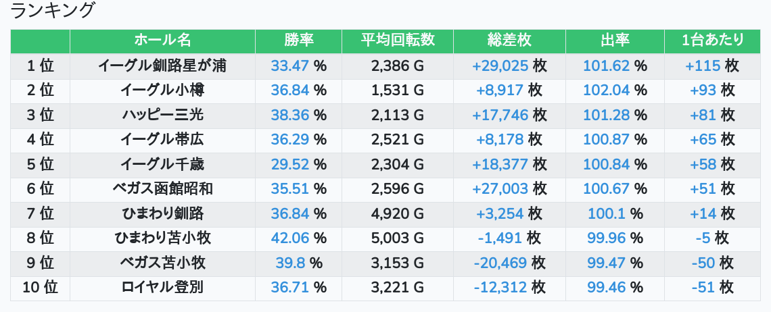Click the 総差枚 column header
The width and height of the screenshot is (771, 312).
click(x=509, y=41)
